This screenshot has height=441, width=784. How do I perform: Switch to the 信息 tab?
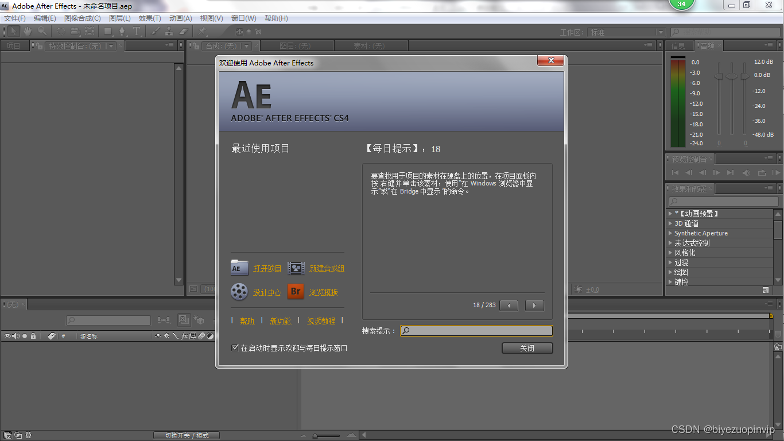[678, 46]
